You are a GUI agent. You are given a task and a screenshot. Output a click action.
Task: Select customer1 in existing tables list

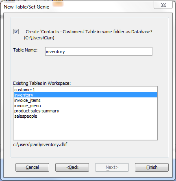[85, 90]
